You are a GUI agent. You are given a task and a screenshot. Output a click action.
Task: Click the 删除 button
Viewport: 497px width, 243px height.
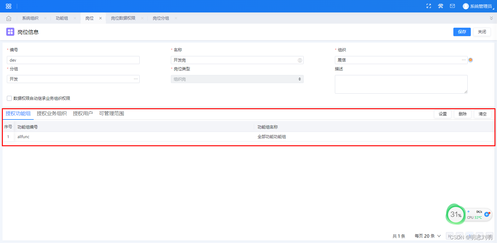point(463,114)
